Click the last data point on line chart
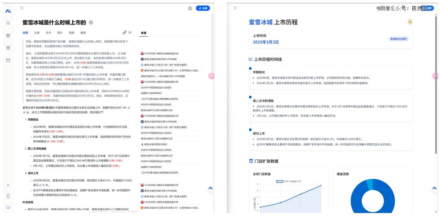The height and width of the screenshot is (218, 440). point(321,185)
